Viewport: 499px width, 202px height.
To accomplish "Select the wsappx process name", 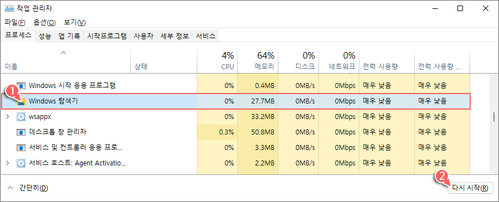I will (x=40, y=117).
